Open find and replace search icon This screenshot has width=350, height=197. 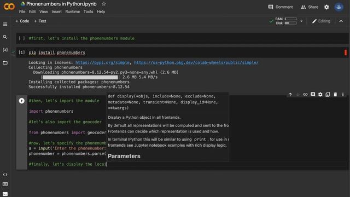click(x=5, y=37)
